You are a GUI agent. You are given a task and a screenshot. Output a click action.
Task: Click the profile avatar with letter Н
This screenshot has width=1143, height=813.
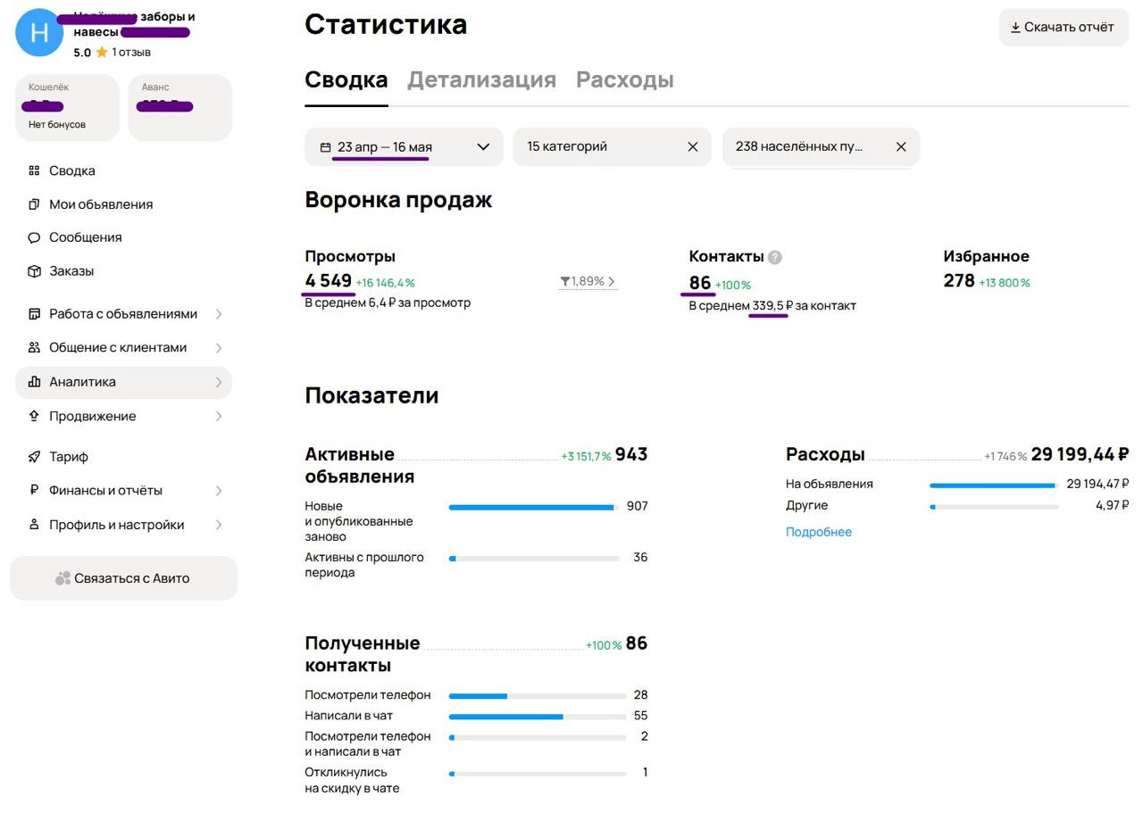[x=39, y=33]
